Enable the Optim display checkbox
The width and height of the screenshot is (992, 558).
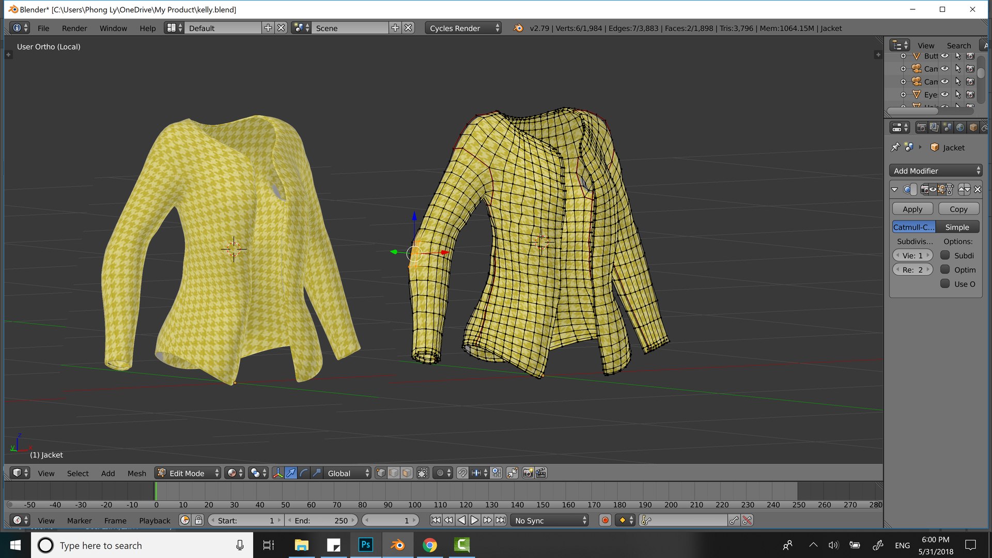[x=945, y=269]
